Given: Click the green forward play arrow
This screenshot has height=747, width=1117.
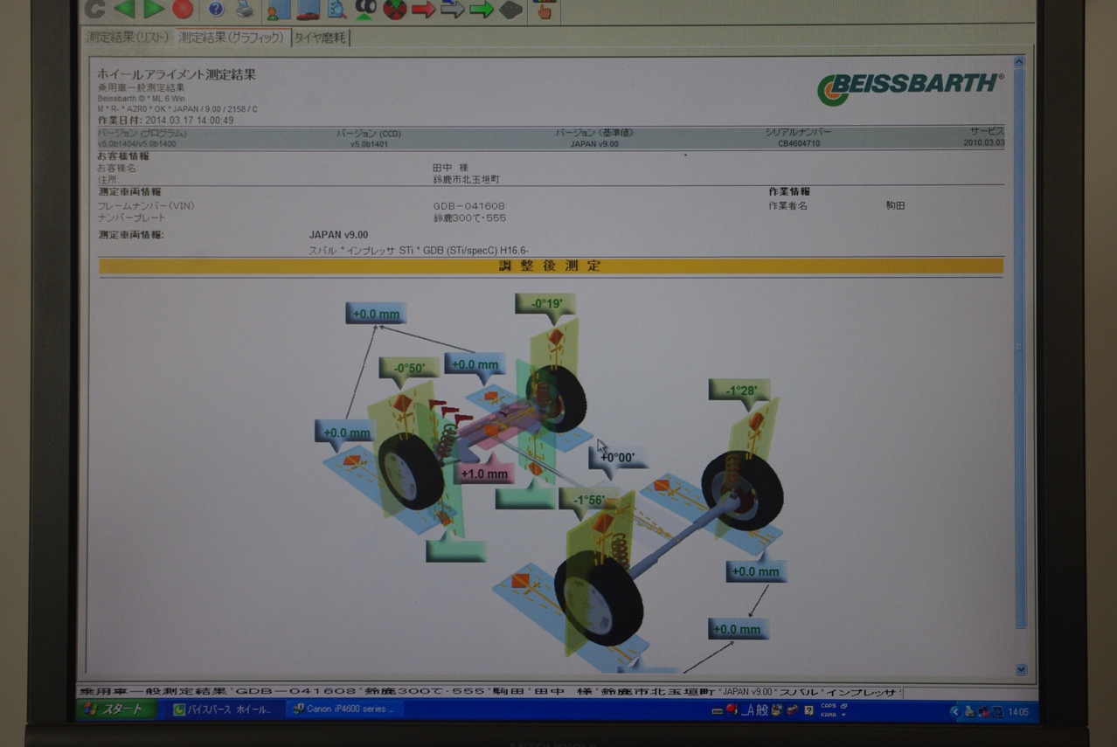Looking at the screenshot, I should click(x=154, y=9).
